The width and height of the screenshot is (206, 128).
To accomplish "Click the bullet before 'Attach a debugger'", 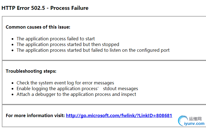I will pos(13,95).
